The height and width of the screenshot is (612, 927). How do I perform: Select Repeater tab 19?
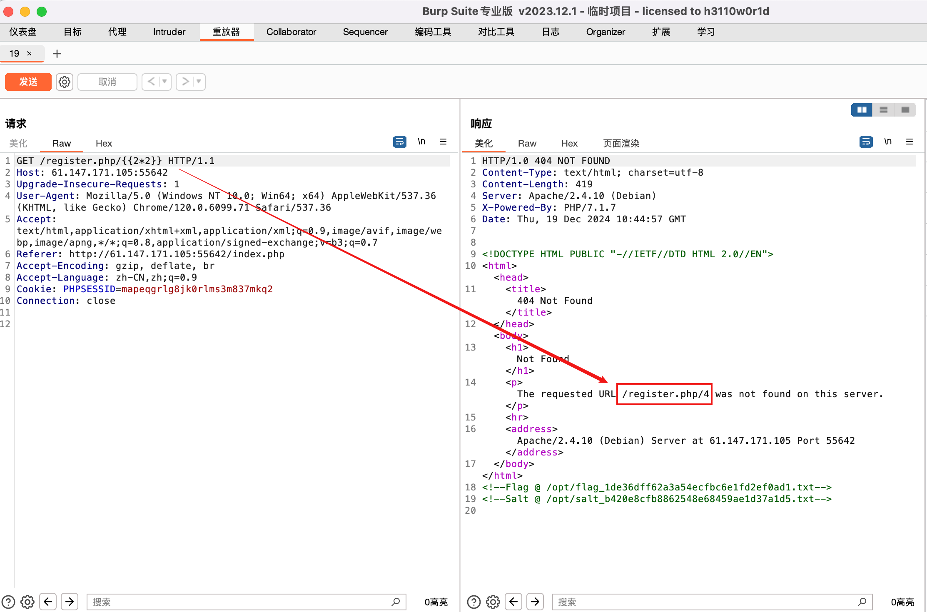(x=15, y=53)
